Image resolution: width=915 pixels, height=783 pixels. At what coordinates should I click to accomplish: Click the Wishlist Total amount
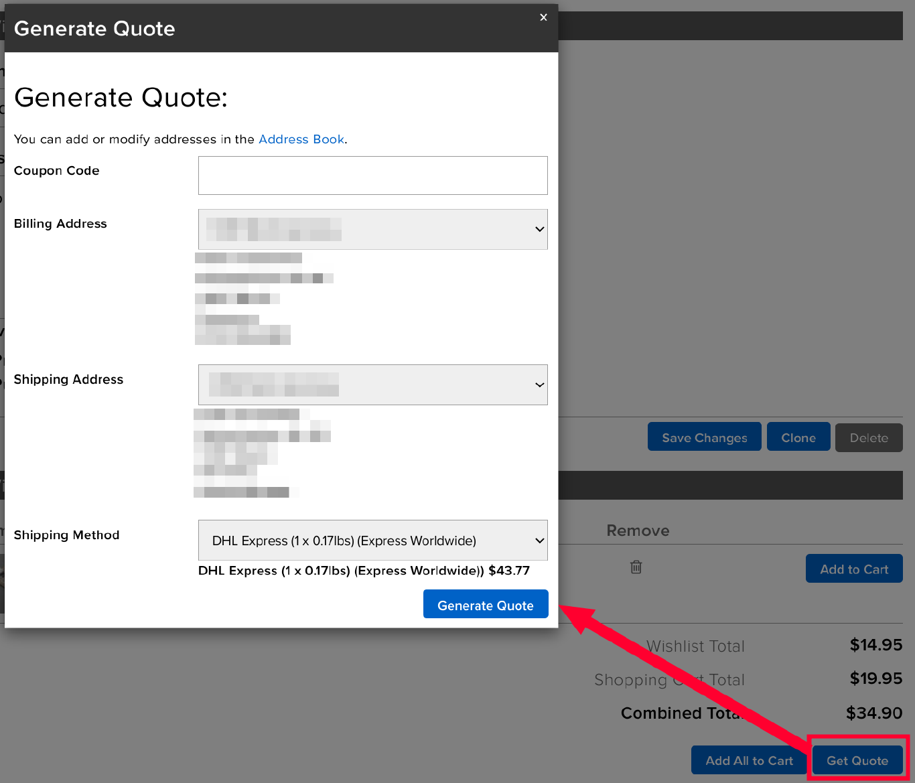875,645
